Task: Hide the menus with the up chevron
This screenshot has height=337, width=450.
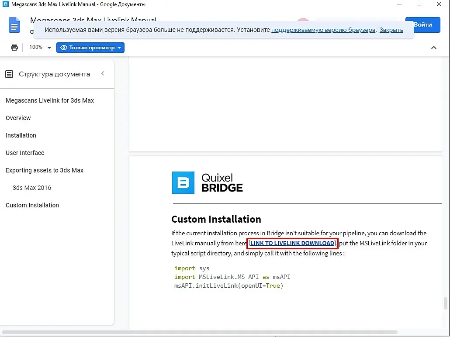Action: [x=434, y=48]
